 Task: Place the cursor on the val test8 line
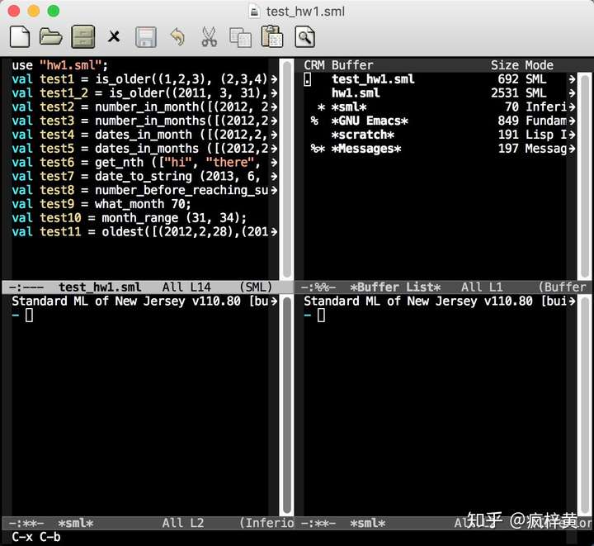click(x=144, y=190)
